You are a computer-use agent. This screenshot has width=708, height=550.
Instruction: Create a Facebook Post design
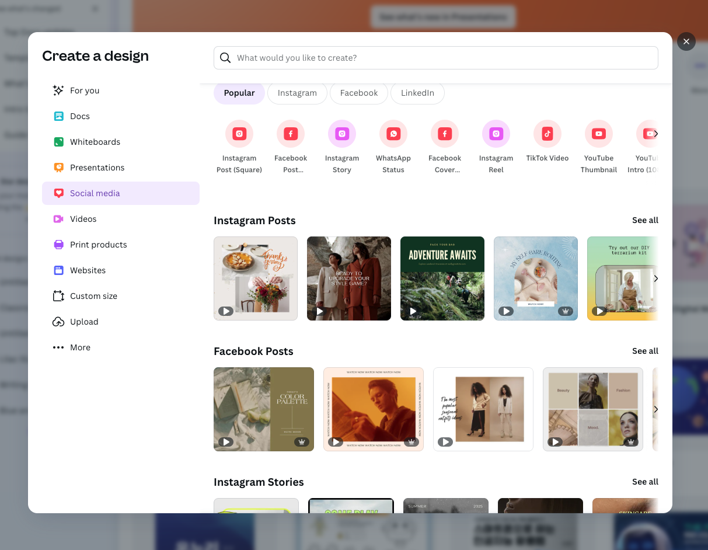(x=291, y=147)
